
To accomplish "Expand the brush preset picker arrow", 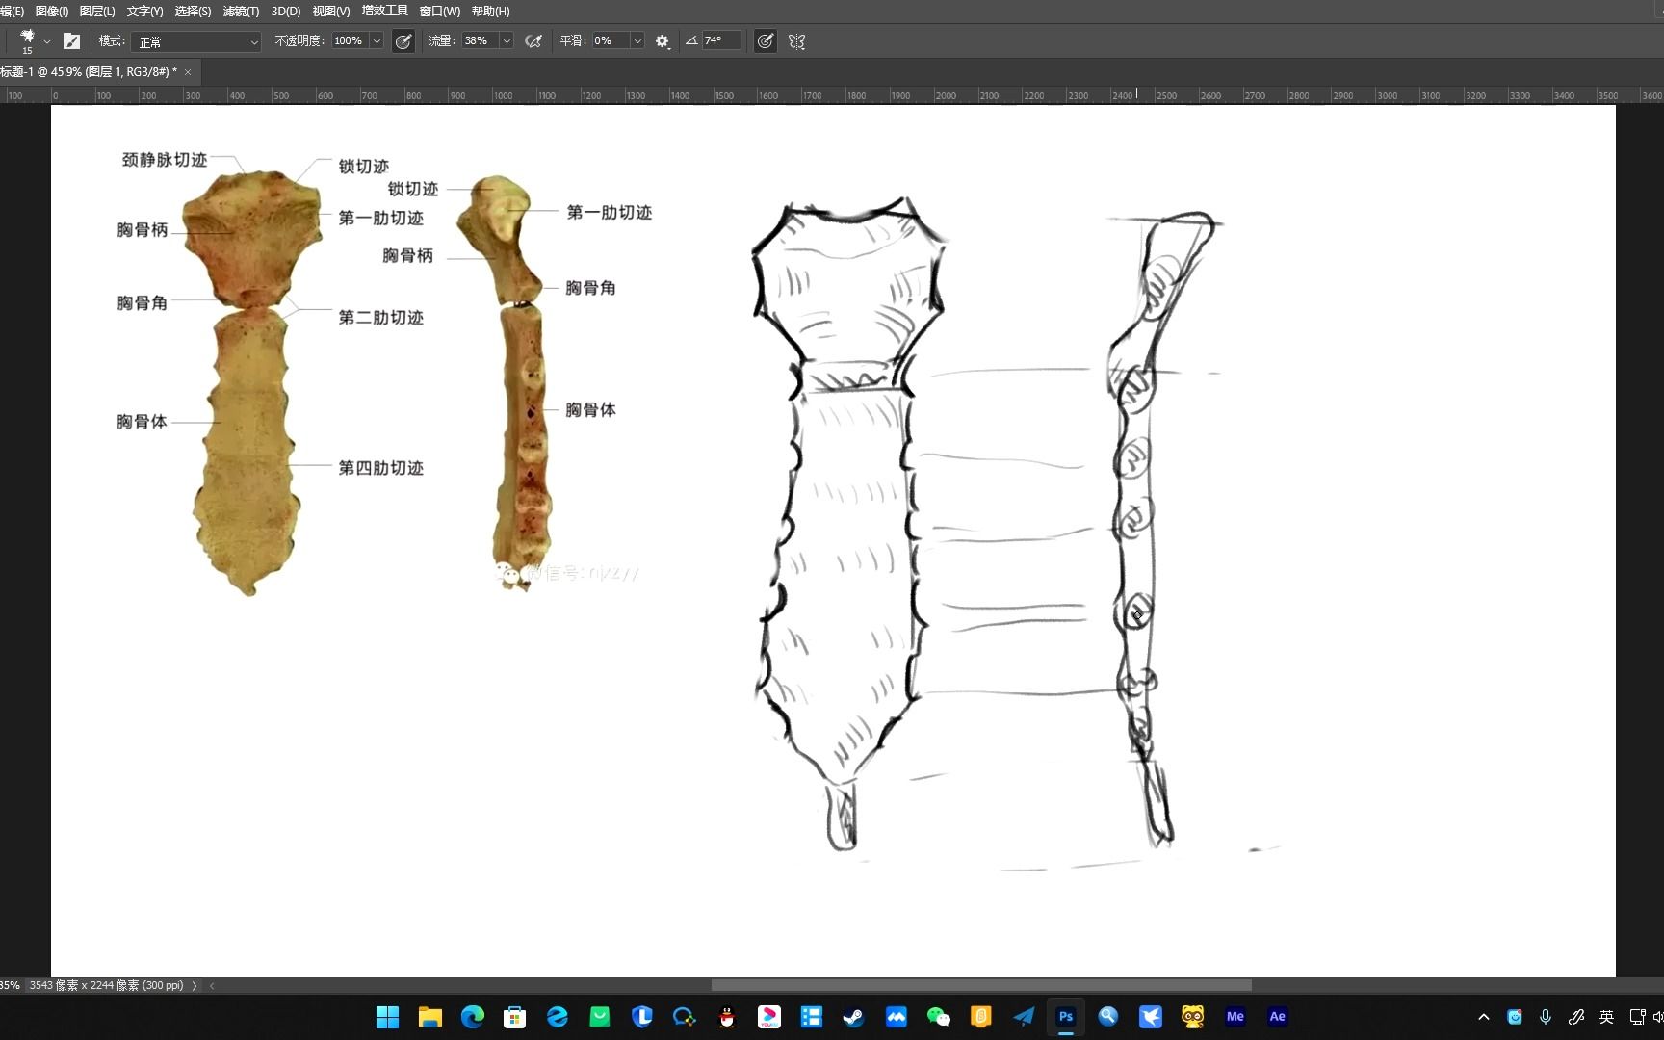I will point(46,41).
